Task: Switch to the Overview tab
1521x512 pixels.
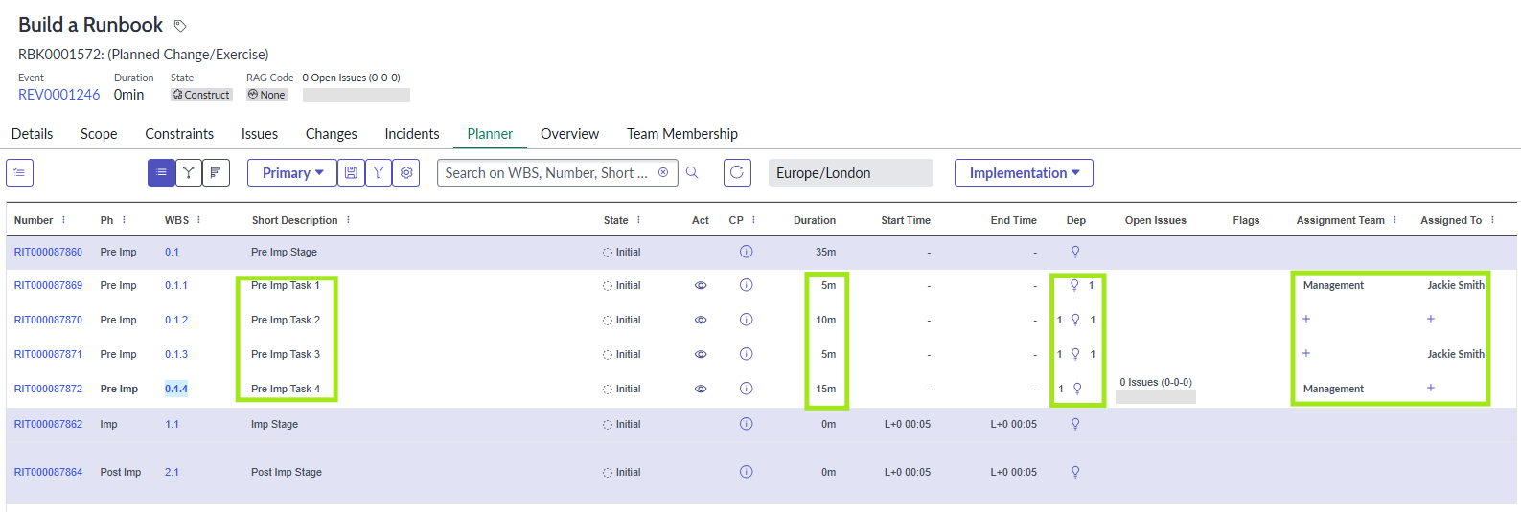Action: 569,134
